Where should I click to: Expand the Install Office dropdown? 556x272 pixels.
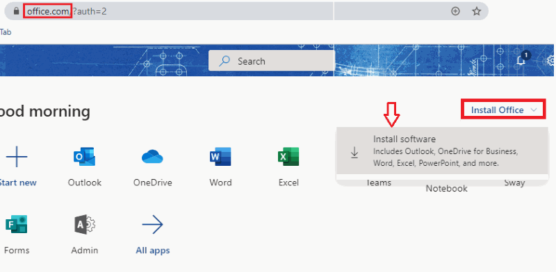503,110
